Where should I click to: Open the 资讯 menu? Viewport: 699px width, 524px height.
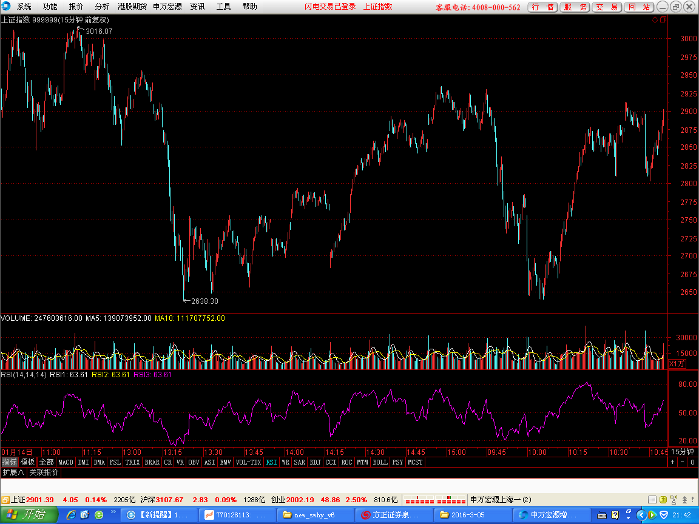click(x=197, y=7)
